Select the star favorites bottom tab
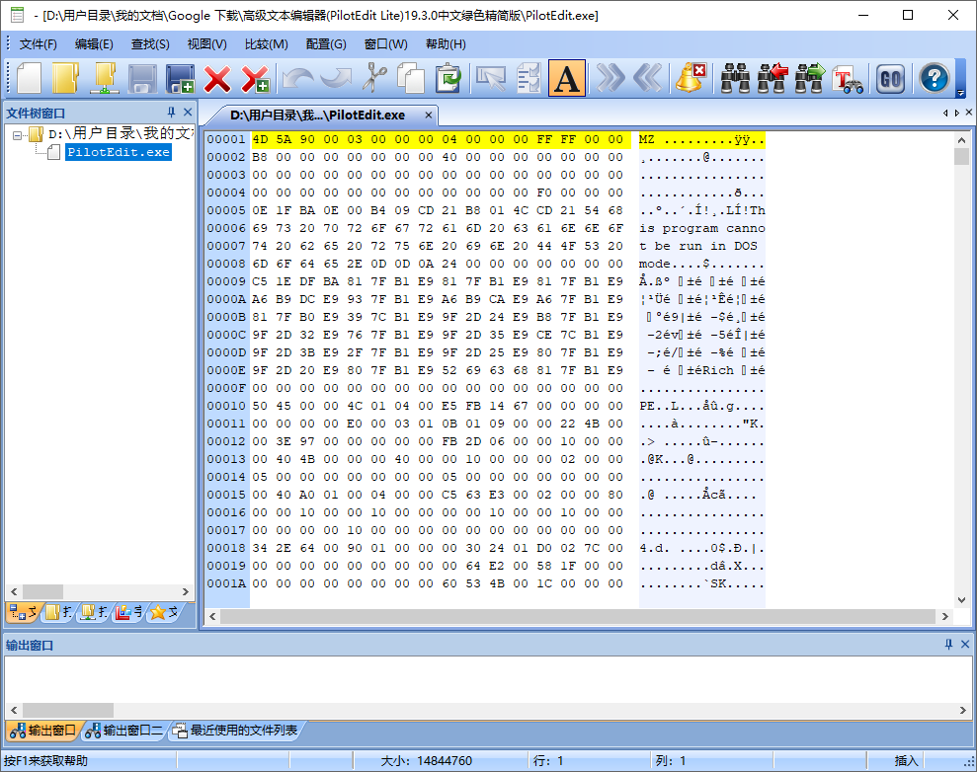This screenshot has height=772, width=977. (165, 613)
